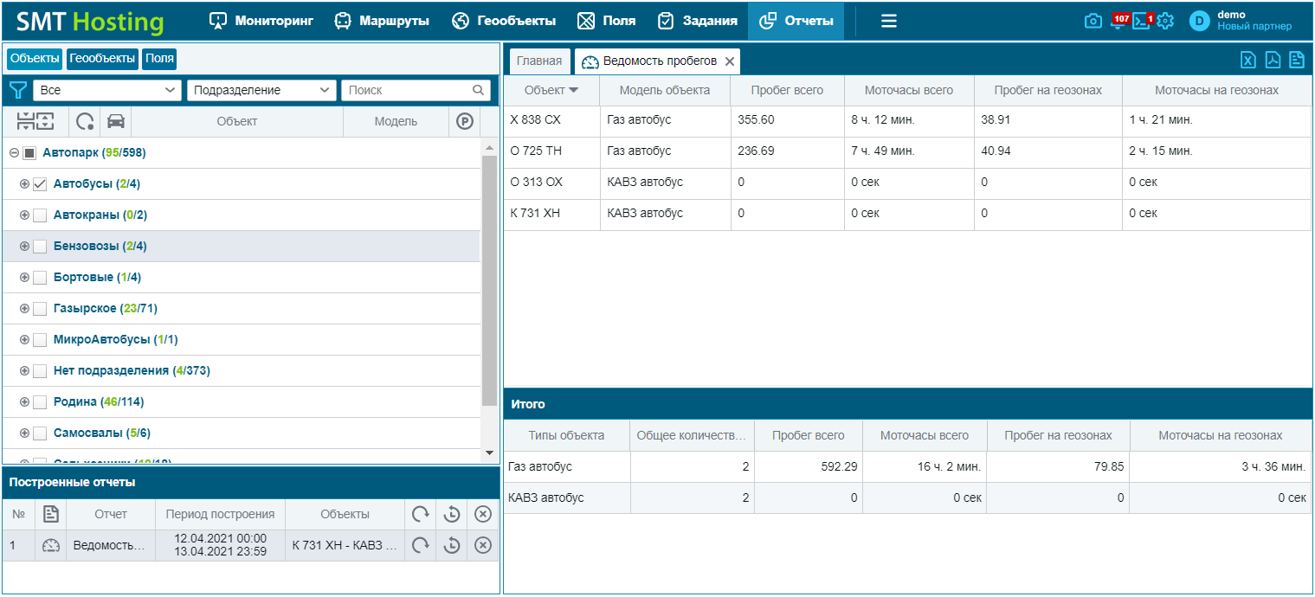Image resolution: width=1315 pixels, height=597 pixels.
Task: Click the parking P column icon
Action: tap(465, 122)
